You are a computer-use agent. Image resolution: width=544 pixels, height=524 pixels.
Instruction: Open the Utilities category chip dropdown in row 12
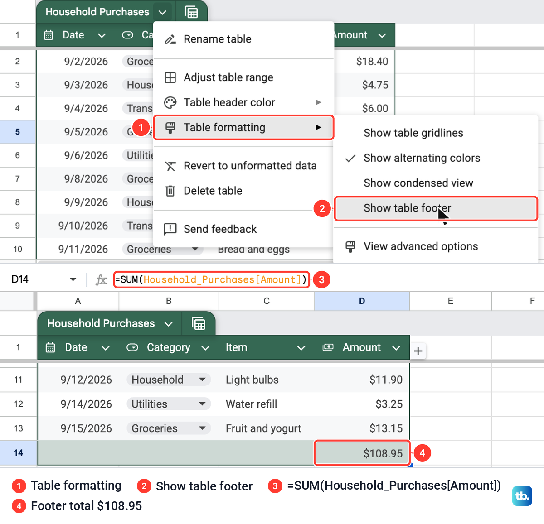[x=203, y=404]
